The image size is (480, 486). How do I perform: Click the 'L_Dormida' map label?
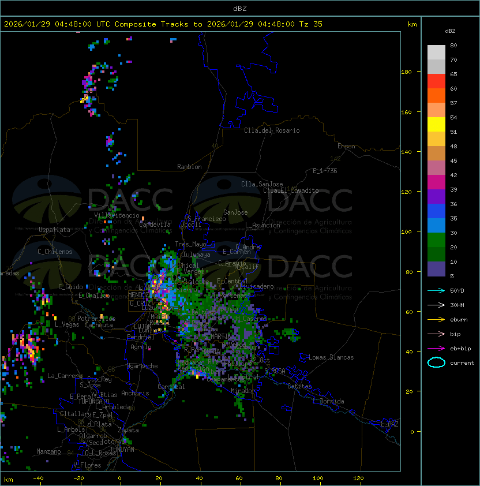coord(328,401)
